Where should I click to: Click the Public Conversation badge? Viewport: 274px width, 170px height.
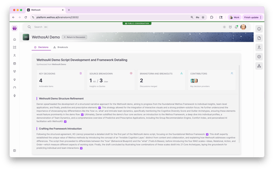(x=137, y=23)
